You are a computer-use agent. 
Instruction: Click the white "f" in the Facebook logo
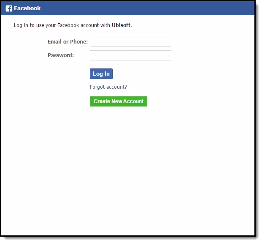9,9
